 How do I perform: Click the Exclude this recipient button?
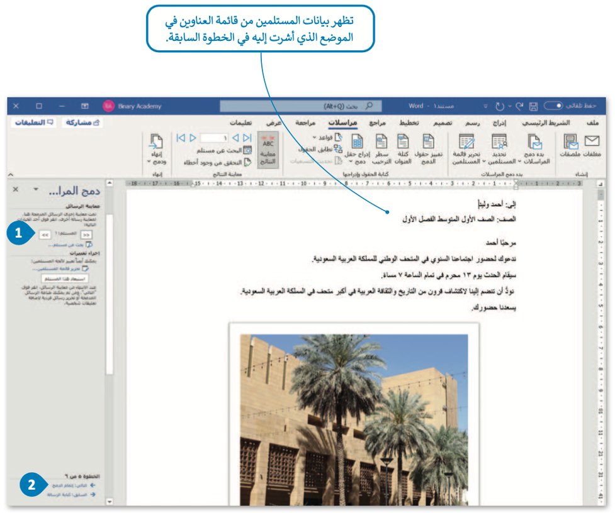coord(65,279)
